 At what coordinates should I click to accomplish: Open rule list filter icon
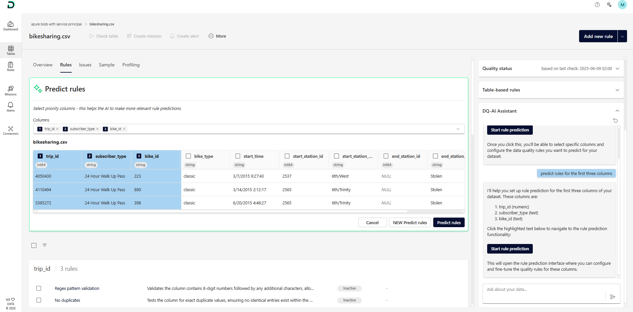tap(45, 245)
